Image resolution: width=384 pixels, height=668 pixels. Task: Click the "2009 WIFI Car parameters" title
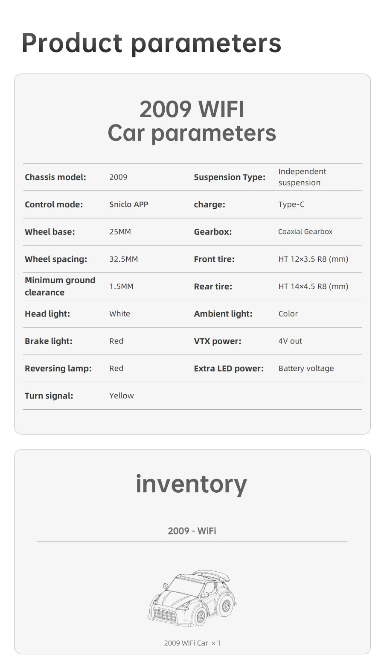coord(192,121)
